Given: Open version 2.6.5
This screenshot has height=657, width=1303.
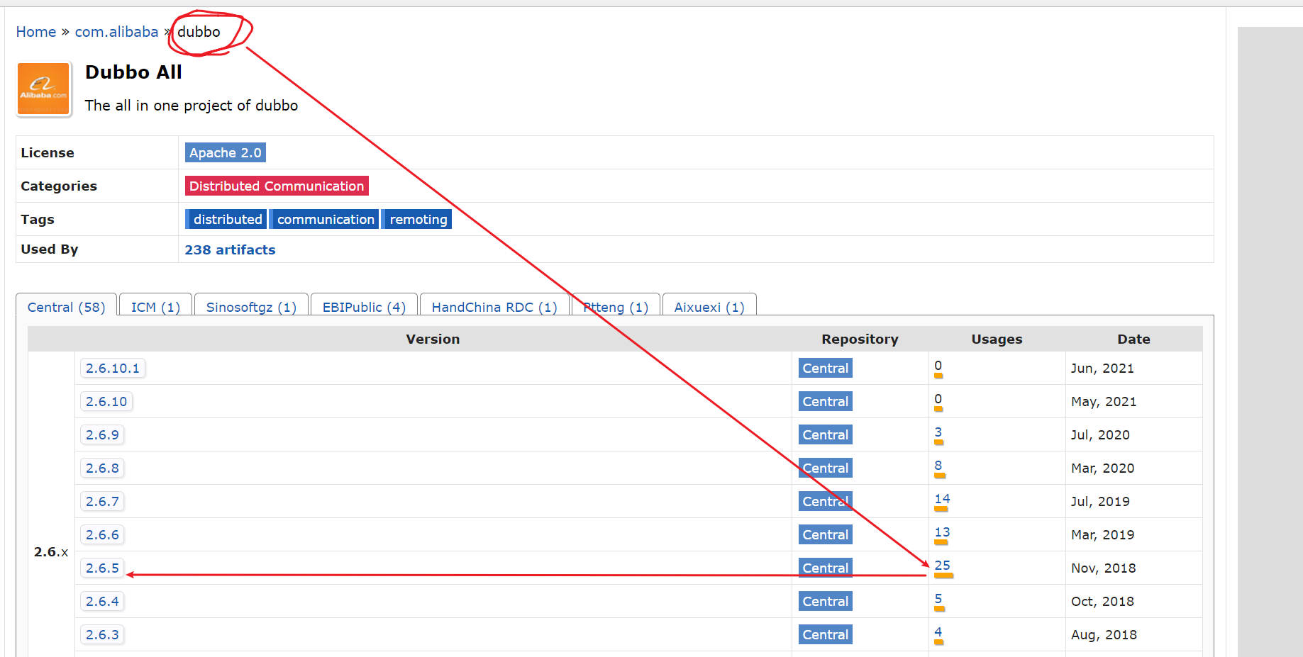Looking at the screenshot, I should point(102,568).
